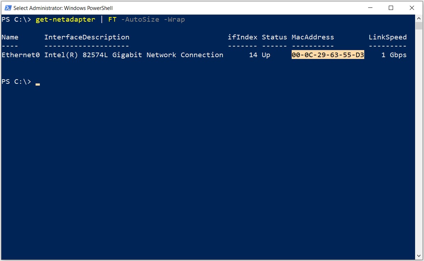
Task: Click the -Wrap parameter text
Action: [x=174, y=20]
